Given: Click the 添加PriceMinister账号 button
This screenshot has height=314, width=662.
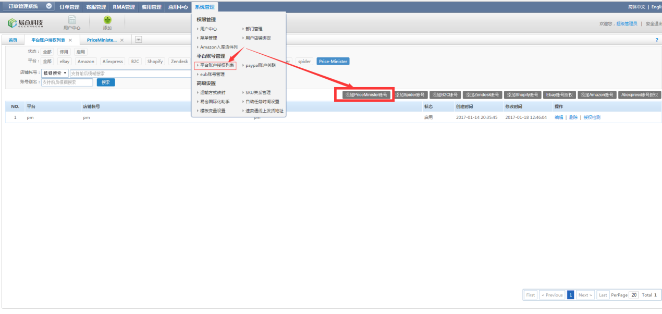Looking at the screenshot, I should pos(366,95).
